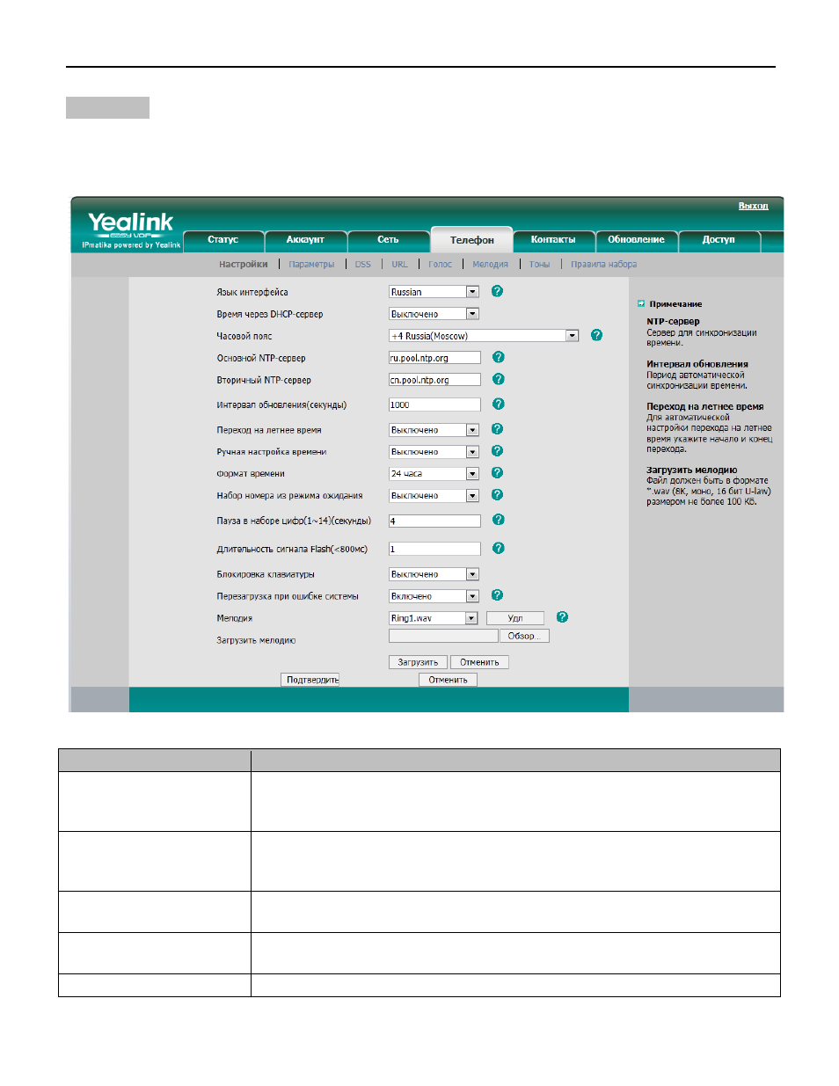Open help for primary NTP server ru.pool.ntp.org

498,357
